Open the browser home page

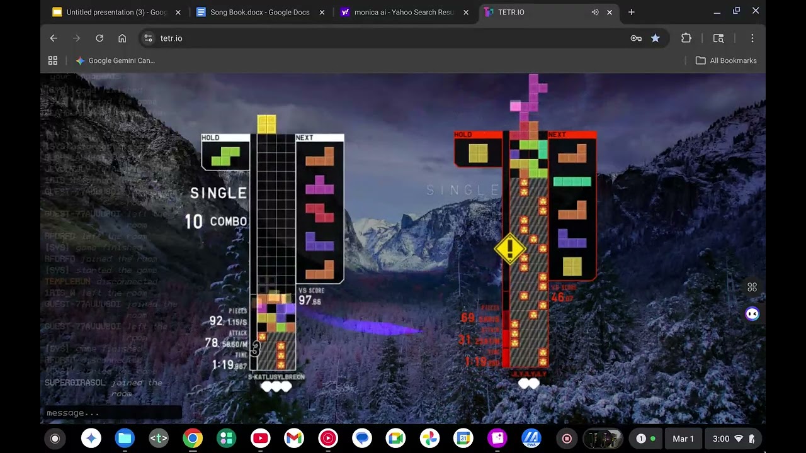tap(122, 38)
